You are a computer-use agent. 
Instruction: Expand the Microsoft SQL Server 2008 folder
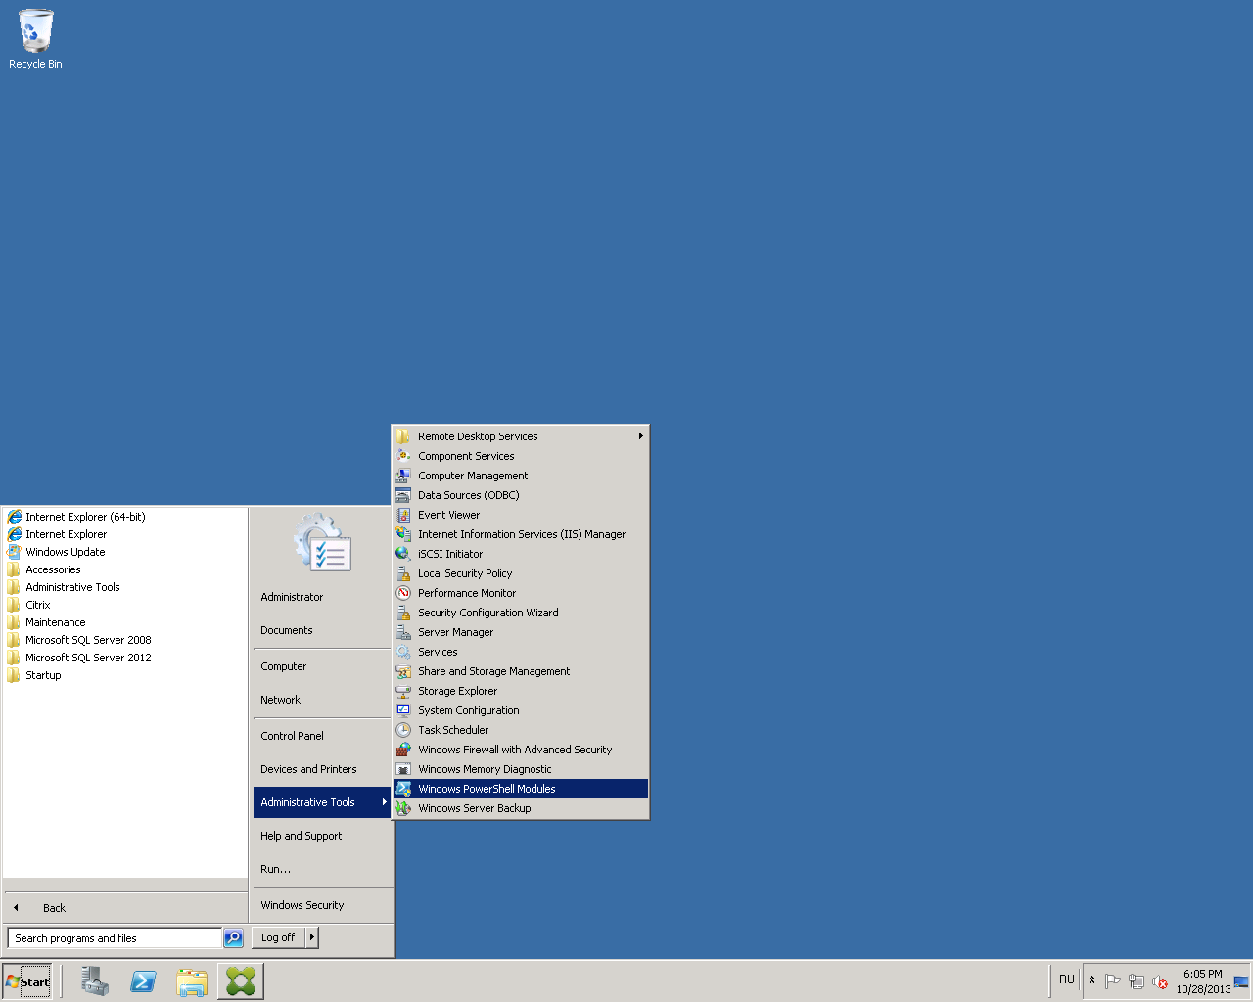pos(88,640)
